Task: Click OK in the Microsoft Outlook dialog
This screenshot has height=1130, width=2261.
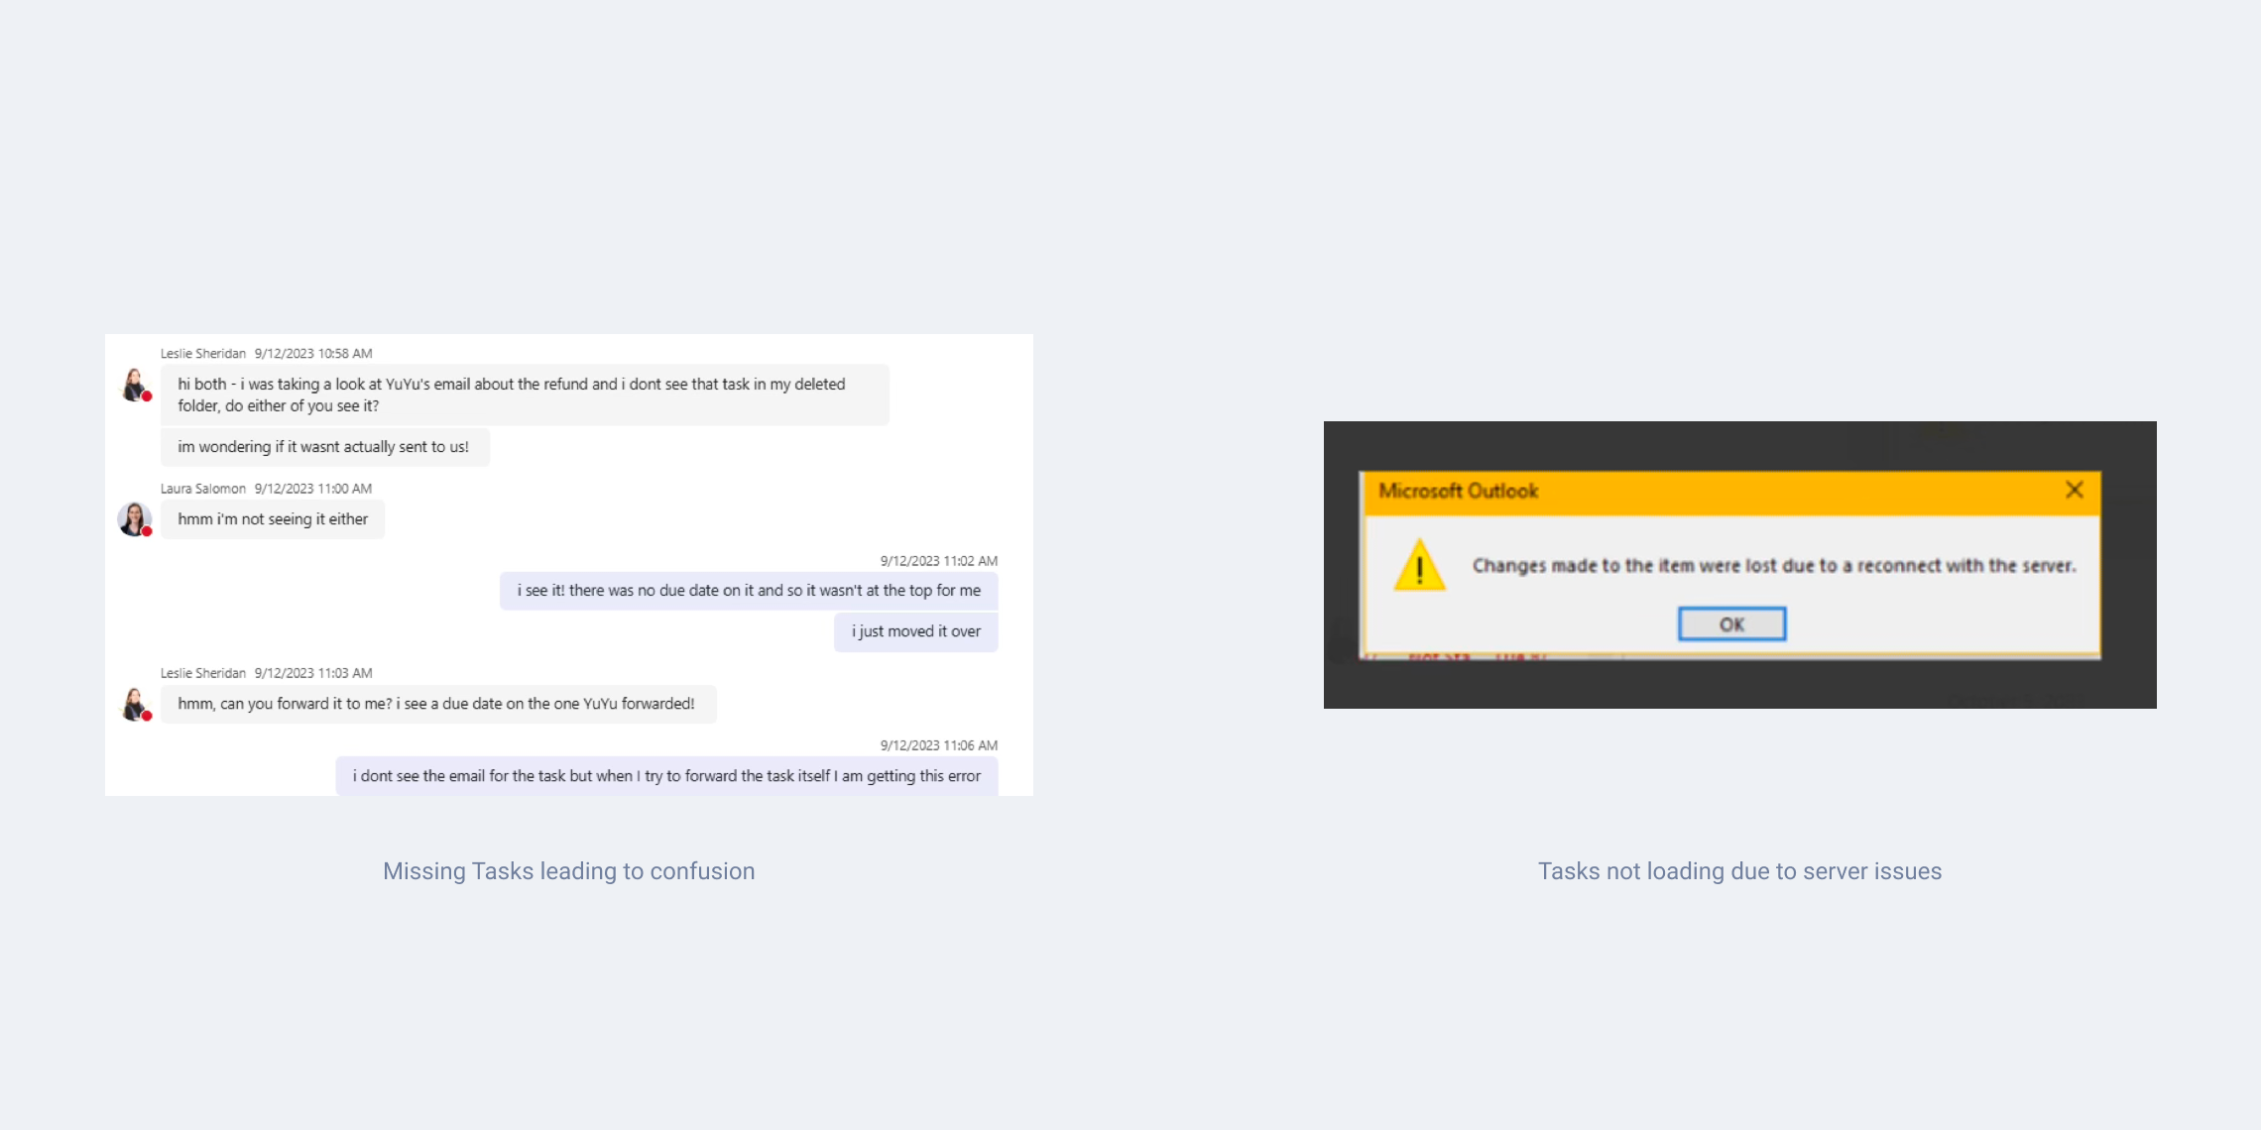Action: [1731, 624]
